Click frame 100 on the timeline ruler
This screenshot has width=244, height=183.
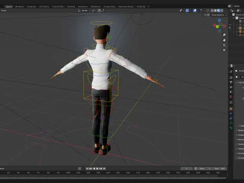[68, 173]
